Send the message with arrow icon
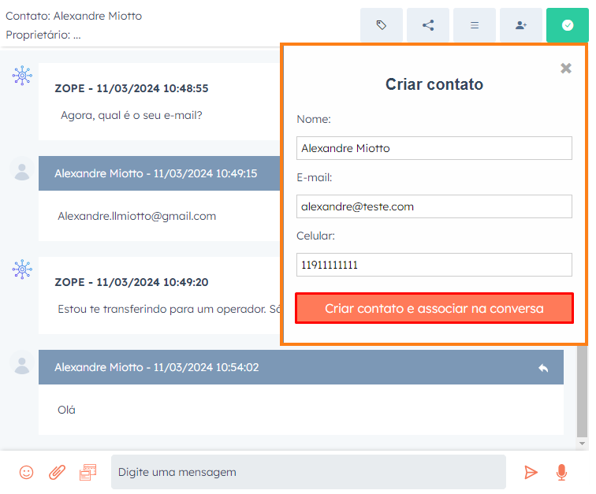Viewport: 596px width, 494px height. pos(531,472)
